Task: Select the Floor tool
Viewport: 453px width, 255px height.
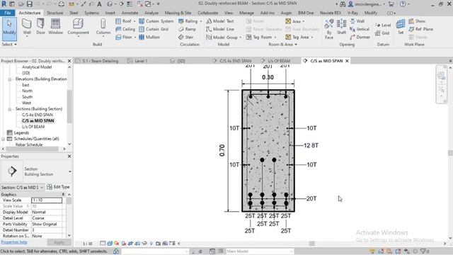Action: 125,38
